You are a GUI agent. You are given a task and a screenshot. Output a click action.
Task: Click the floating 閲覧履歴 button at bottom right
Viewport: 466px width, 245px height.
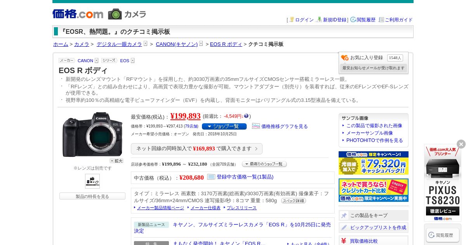click(443, 235)
